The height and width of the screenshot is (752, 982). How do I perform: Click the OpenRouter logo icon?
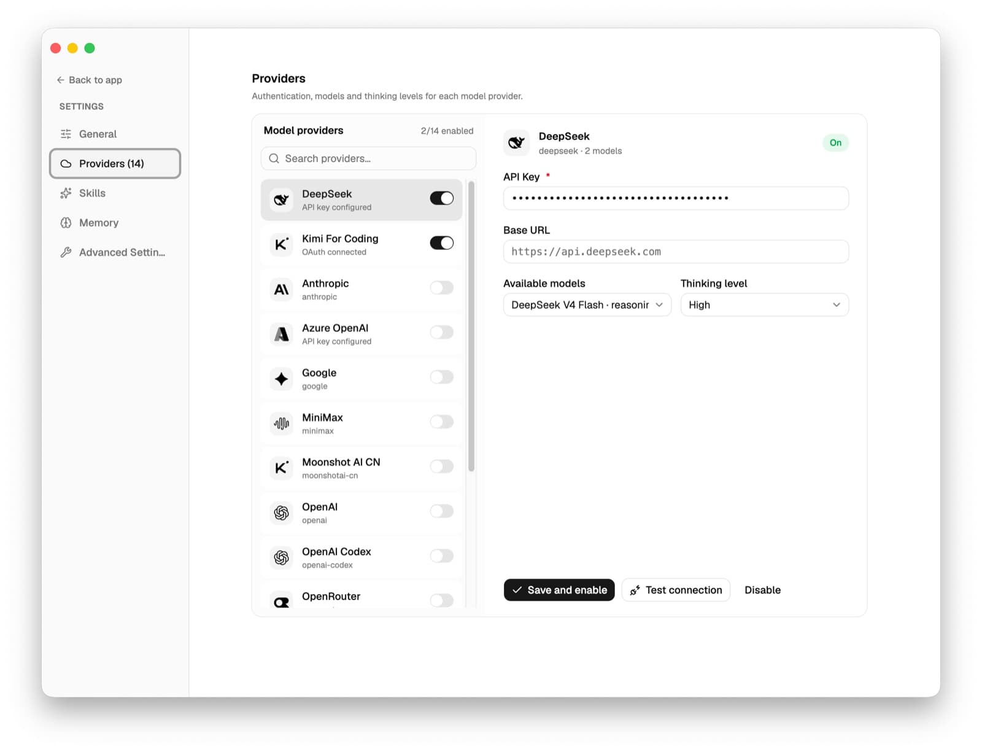point(282,602)
